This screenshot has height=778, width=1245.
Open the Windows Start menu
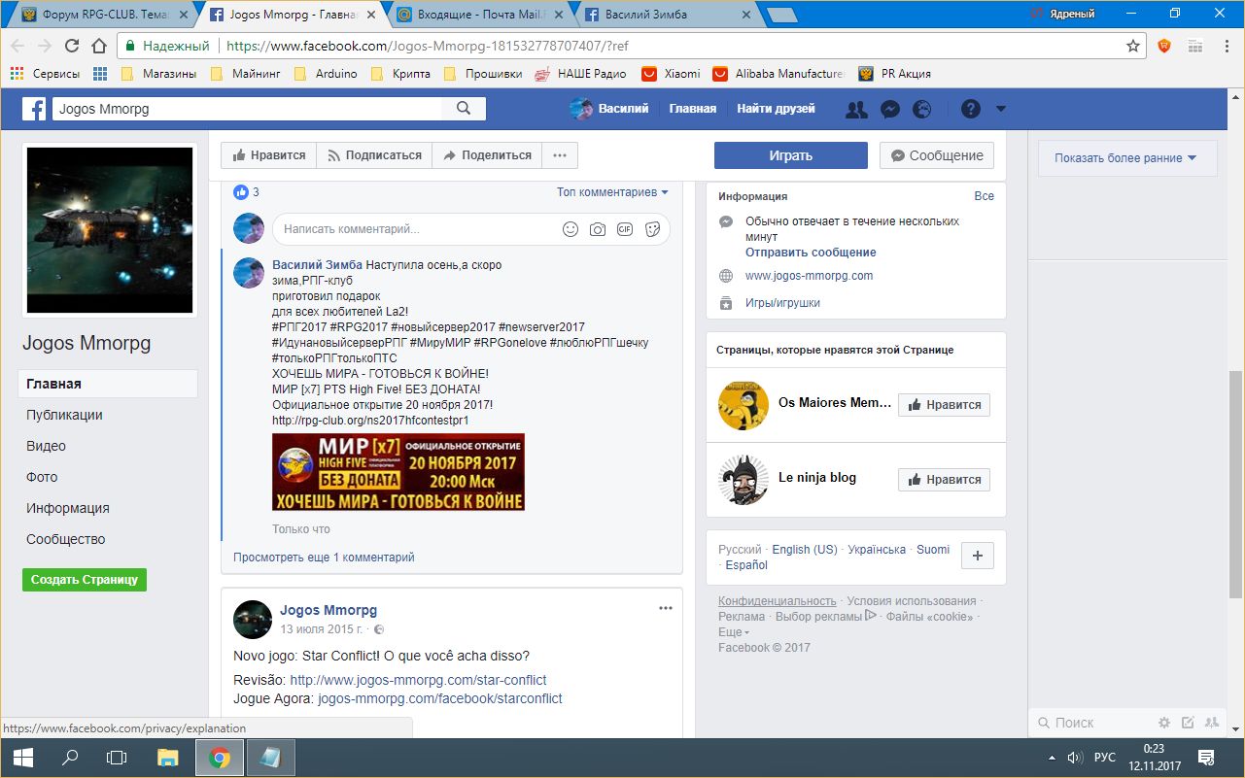23,758
